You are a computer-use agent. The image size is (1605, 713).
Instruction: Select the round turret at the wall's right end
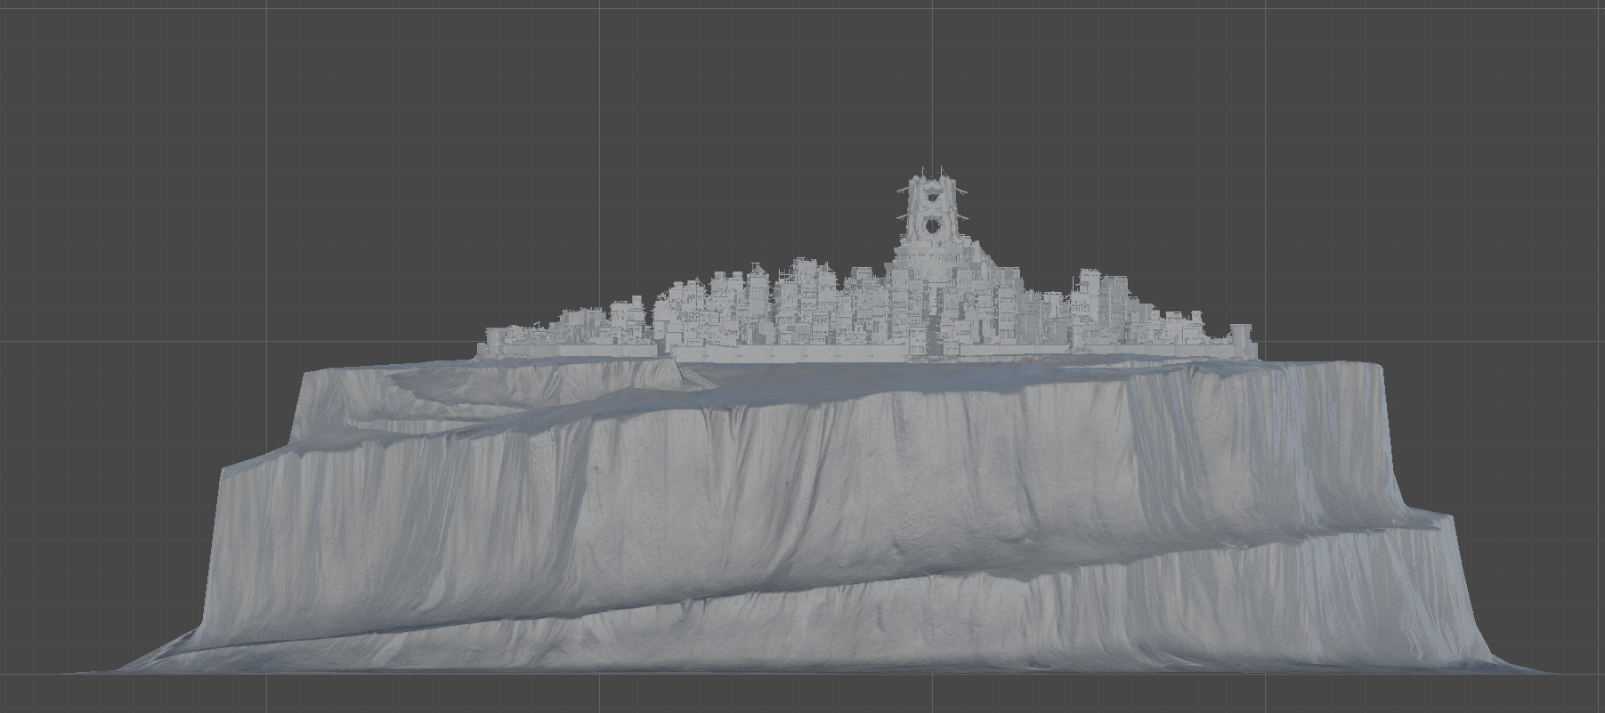(x=1240, y=338)
